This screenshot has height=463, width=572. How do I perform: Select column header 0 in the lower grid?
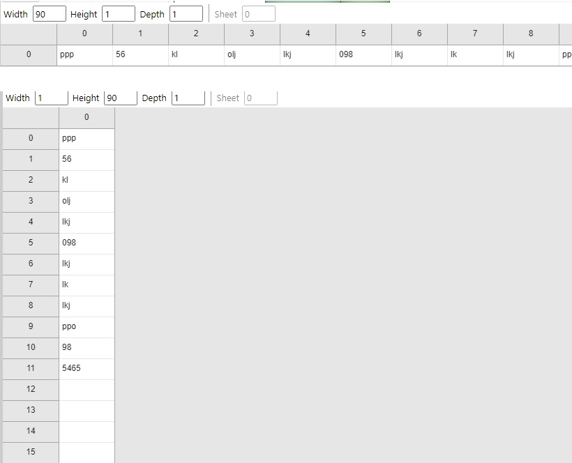coord(86,118)
